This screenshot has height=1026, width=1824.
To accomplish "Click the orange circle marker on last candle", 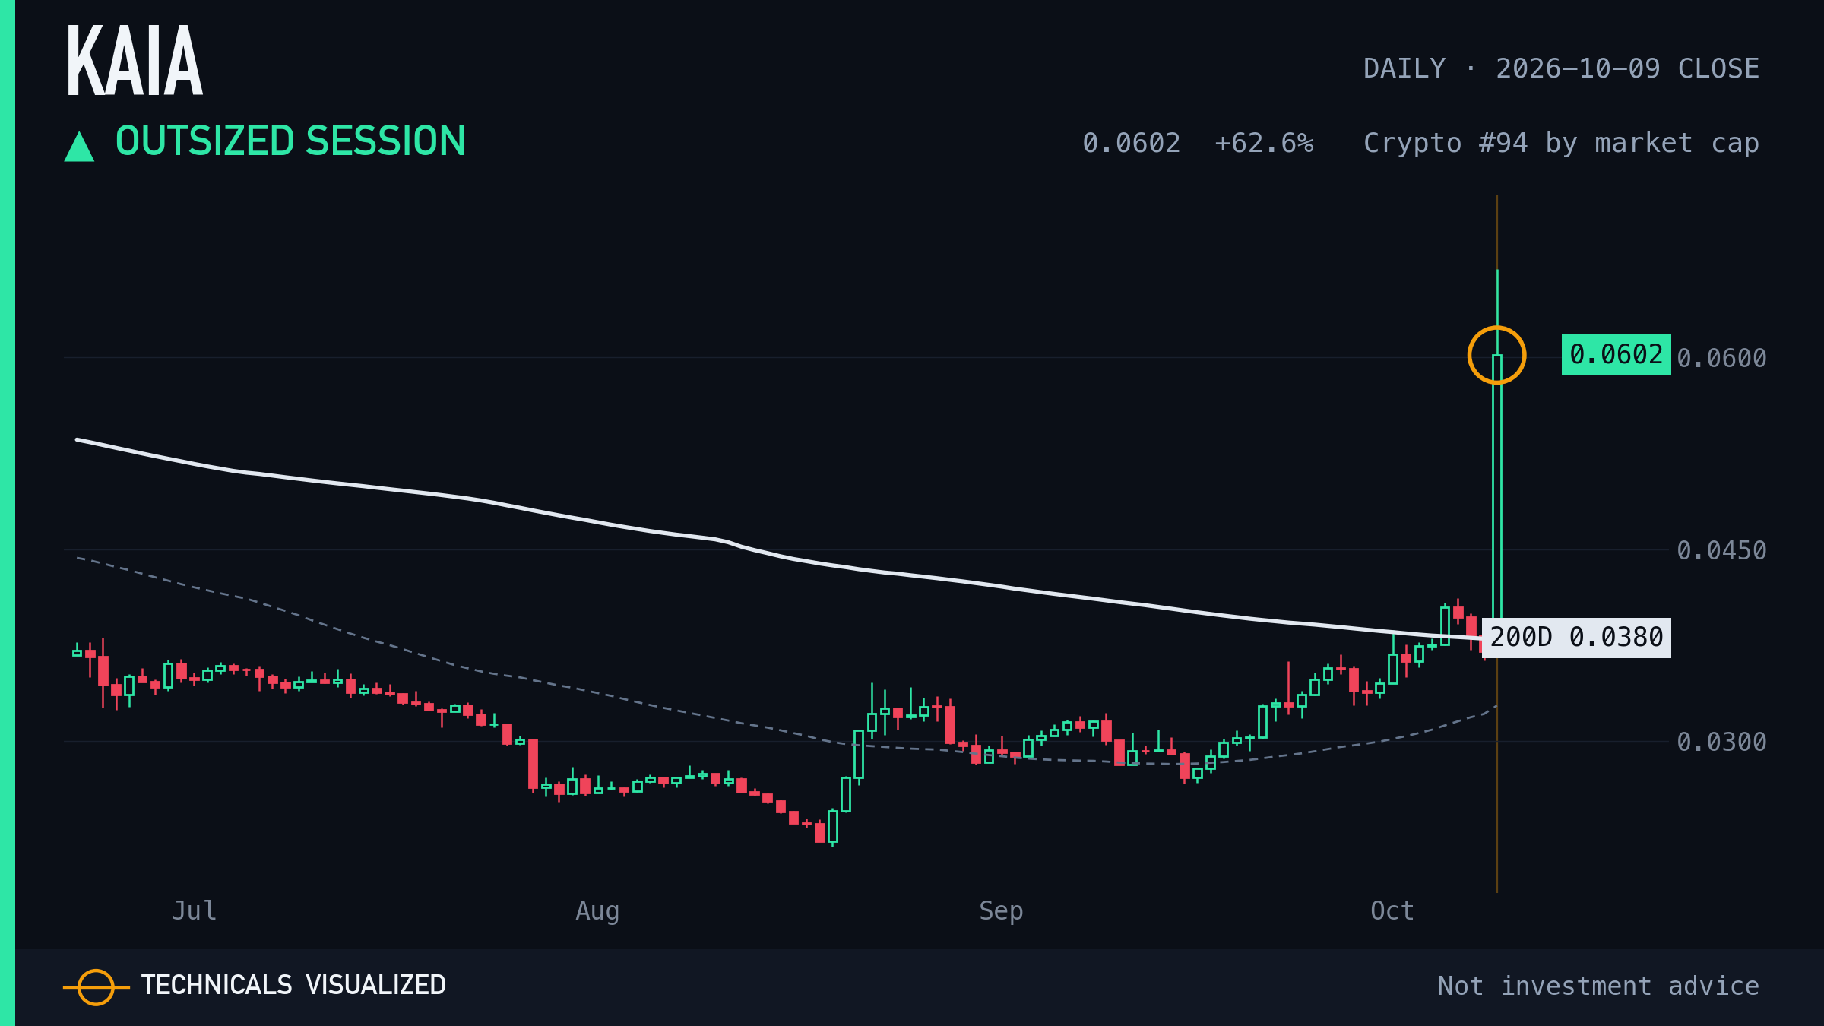I will point(1496,355).
